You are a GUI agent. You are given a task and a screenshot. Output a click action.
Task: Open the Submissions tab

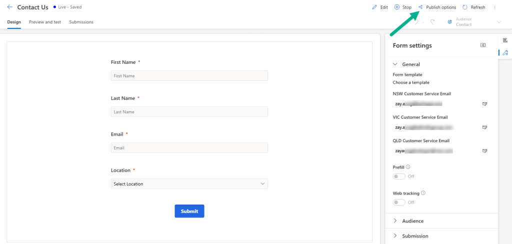tap(81, 22)
